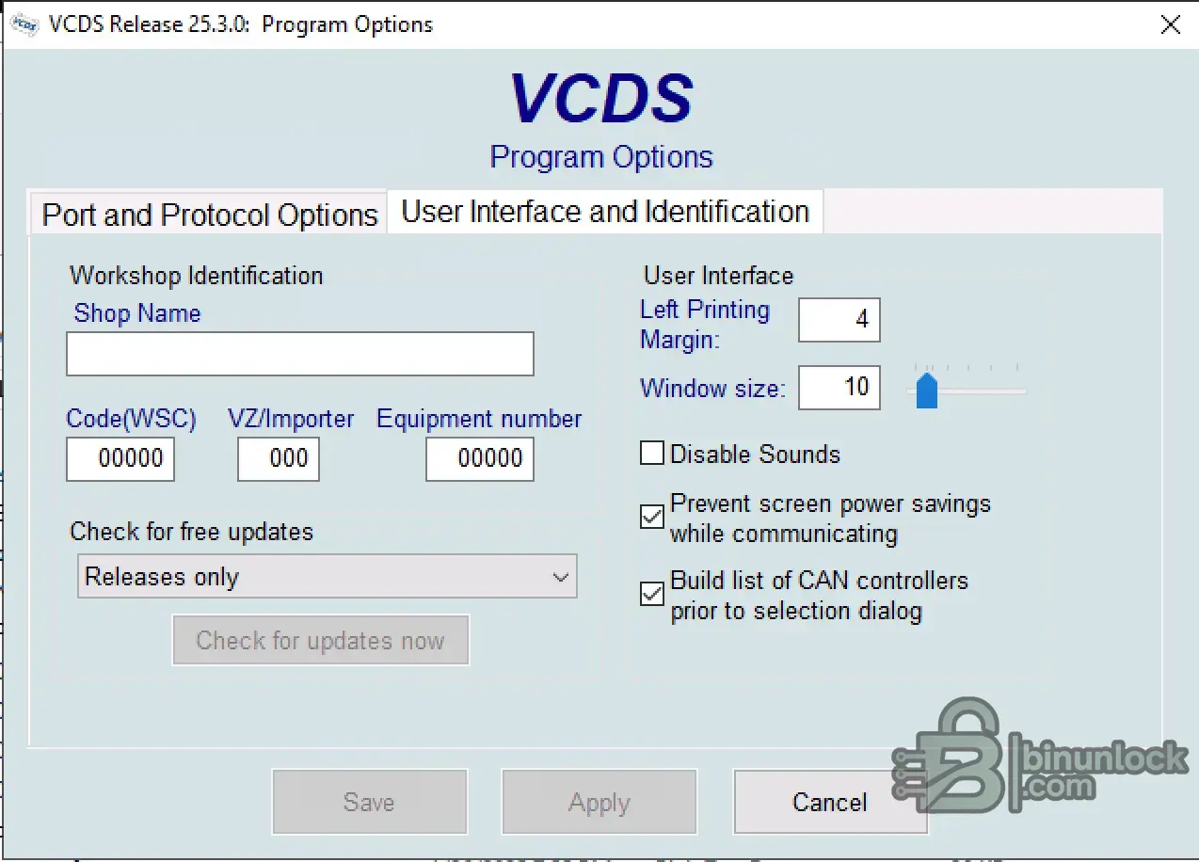Click the Left Printing Margin value box
The image size is (1199, 862).
839,320
